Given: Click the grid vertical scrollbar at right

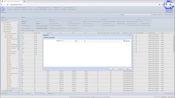Looking at the screenshot, I should point(174,44).
